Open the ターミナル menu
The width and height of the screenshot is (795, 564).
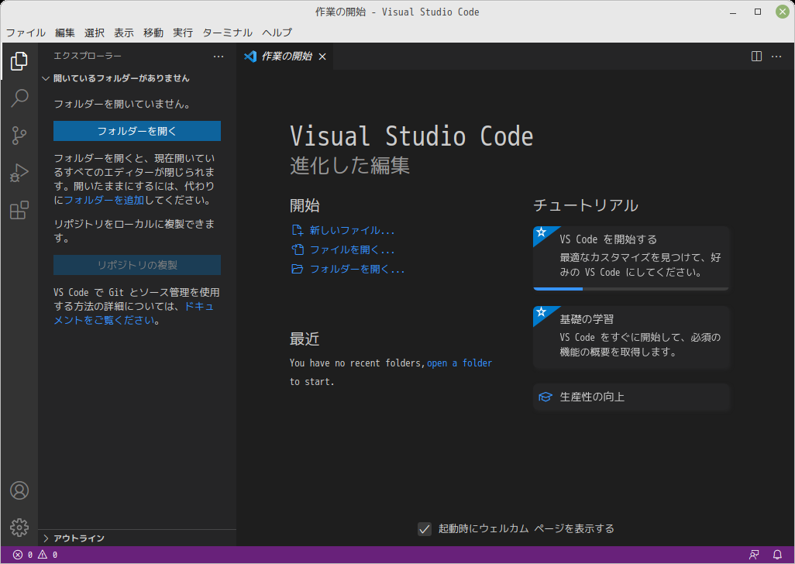coord(228,33)
